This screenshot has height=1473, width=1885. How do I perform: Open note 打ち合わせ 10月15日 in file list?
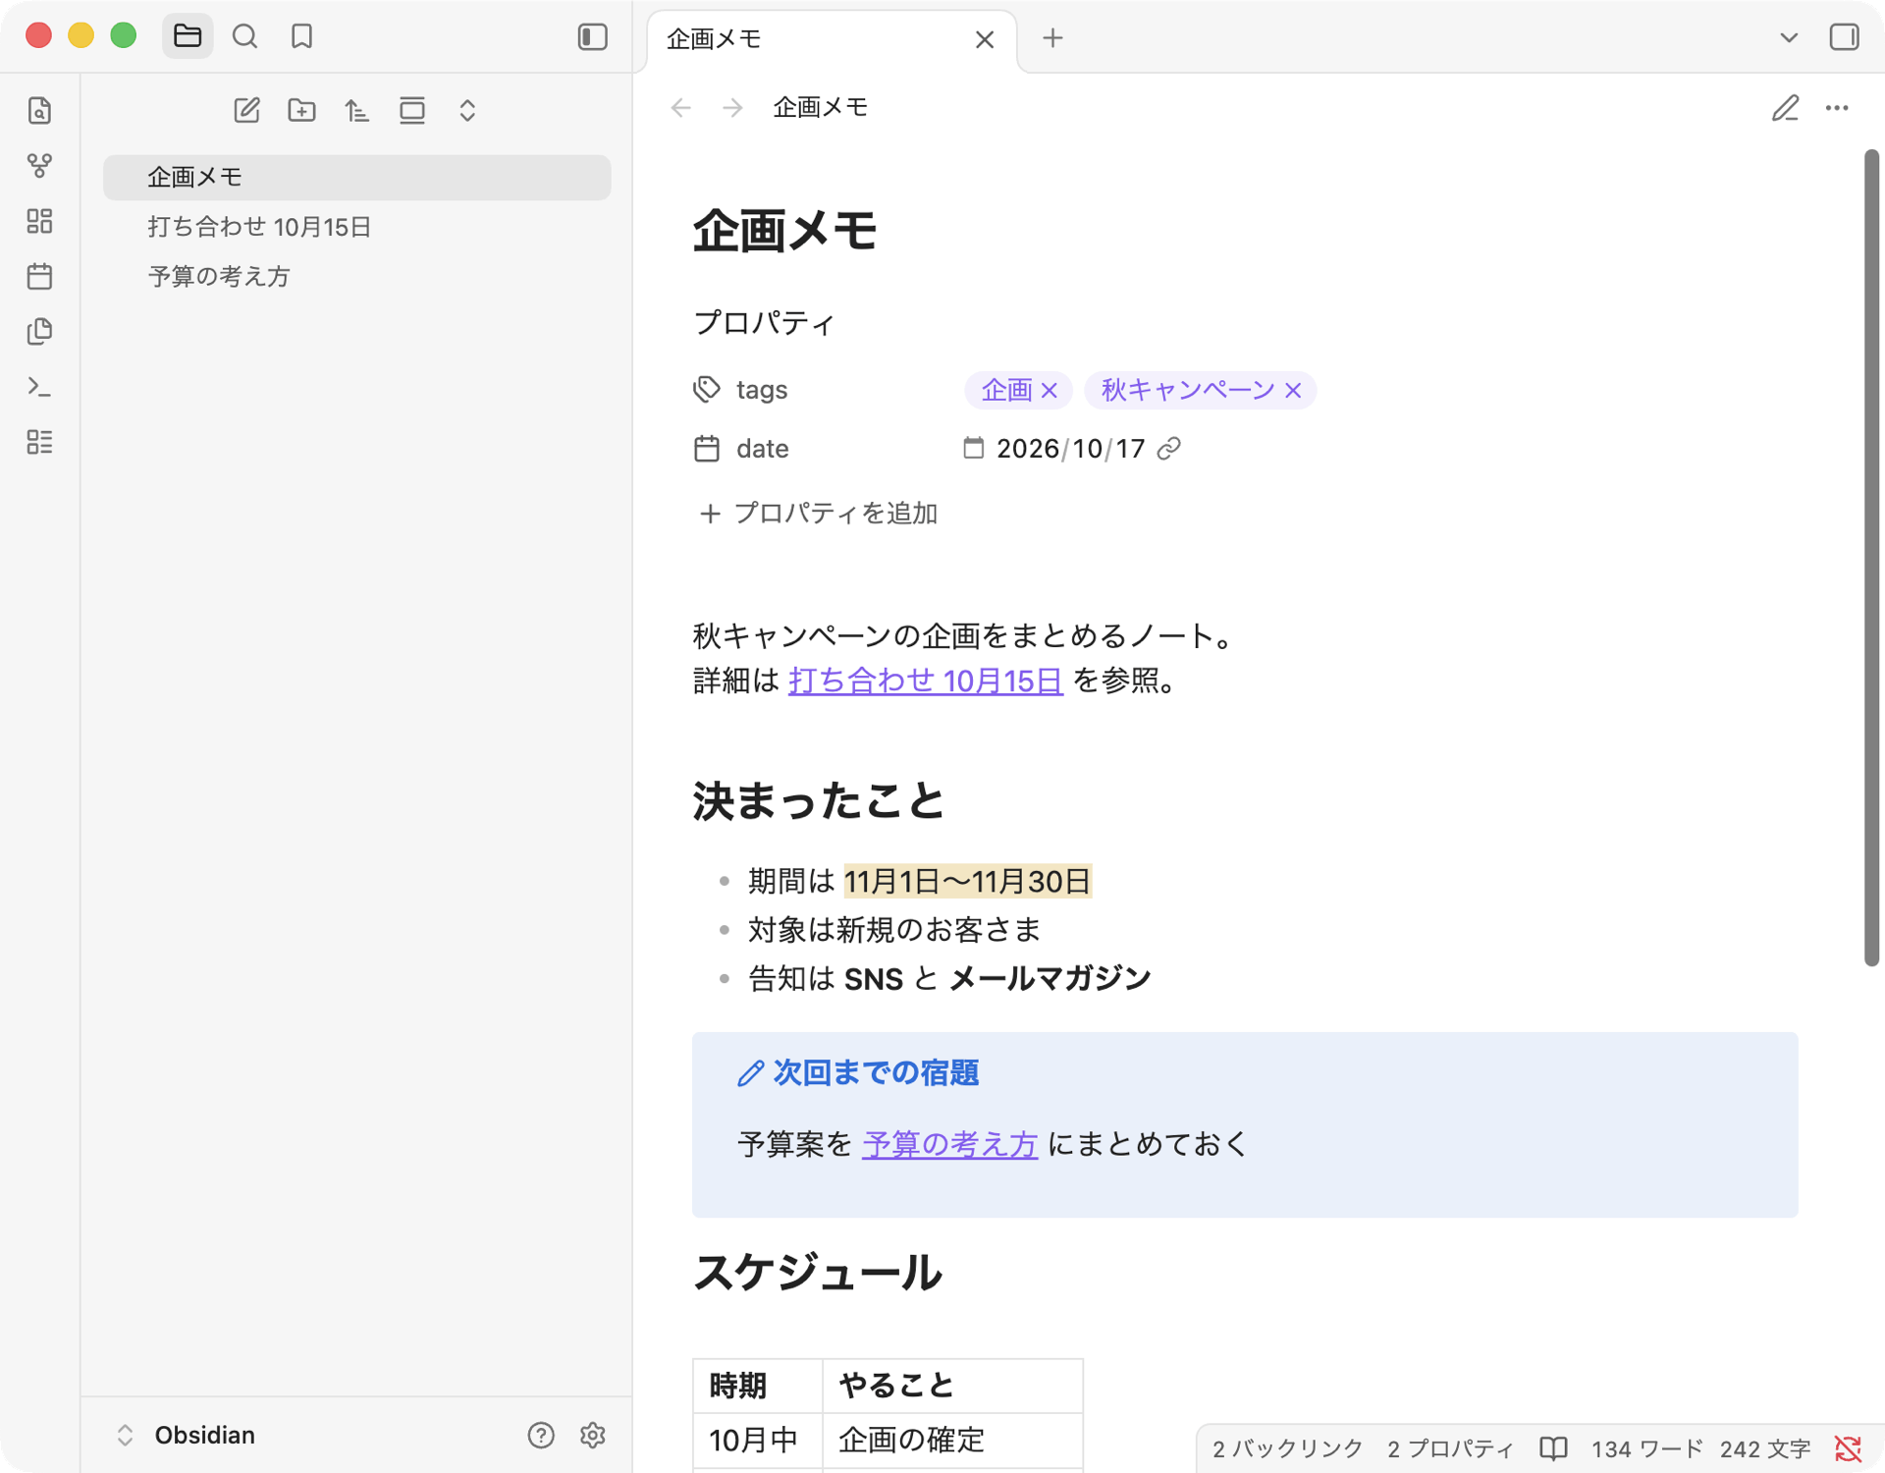tap(356, 227)
